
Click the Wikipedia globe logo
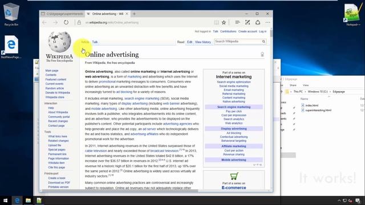tap(59, 42)
